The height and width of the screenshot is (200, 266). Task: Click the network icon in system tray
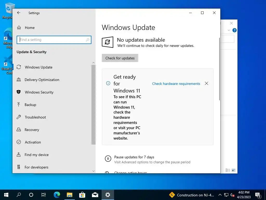(x=226, y=195)
